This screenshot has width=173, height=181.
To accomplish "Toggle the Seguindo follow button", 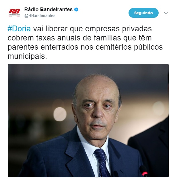I will pos(143,13).
